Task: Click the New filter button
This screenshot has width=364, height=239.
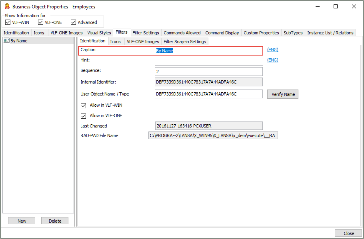Action: (x=22, y=221)
